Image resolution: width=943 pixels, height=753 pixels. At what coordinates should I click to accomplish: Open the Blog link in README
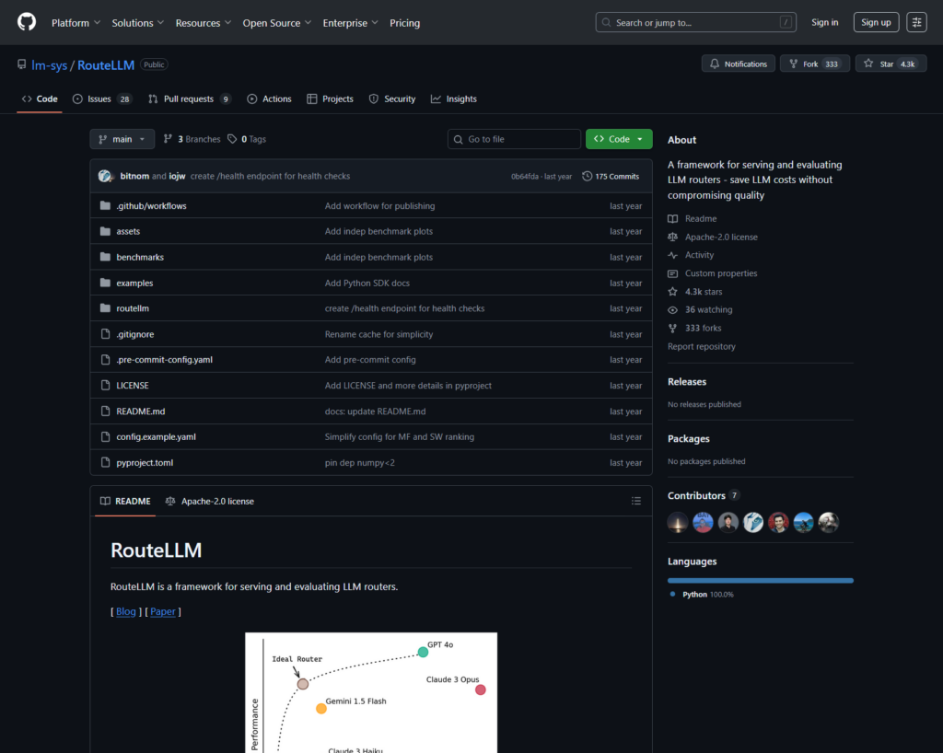coord(126,611)
